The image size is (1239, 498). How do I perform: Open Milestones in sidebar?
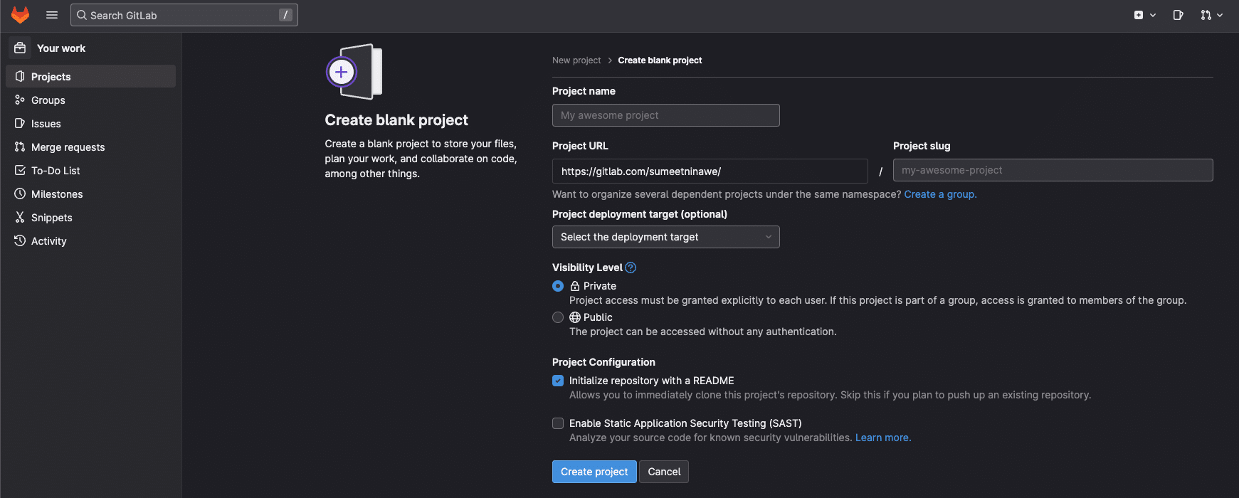click(x=91, y=194)
